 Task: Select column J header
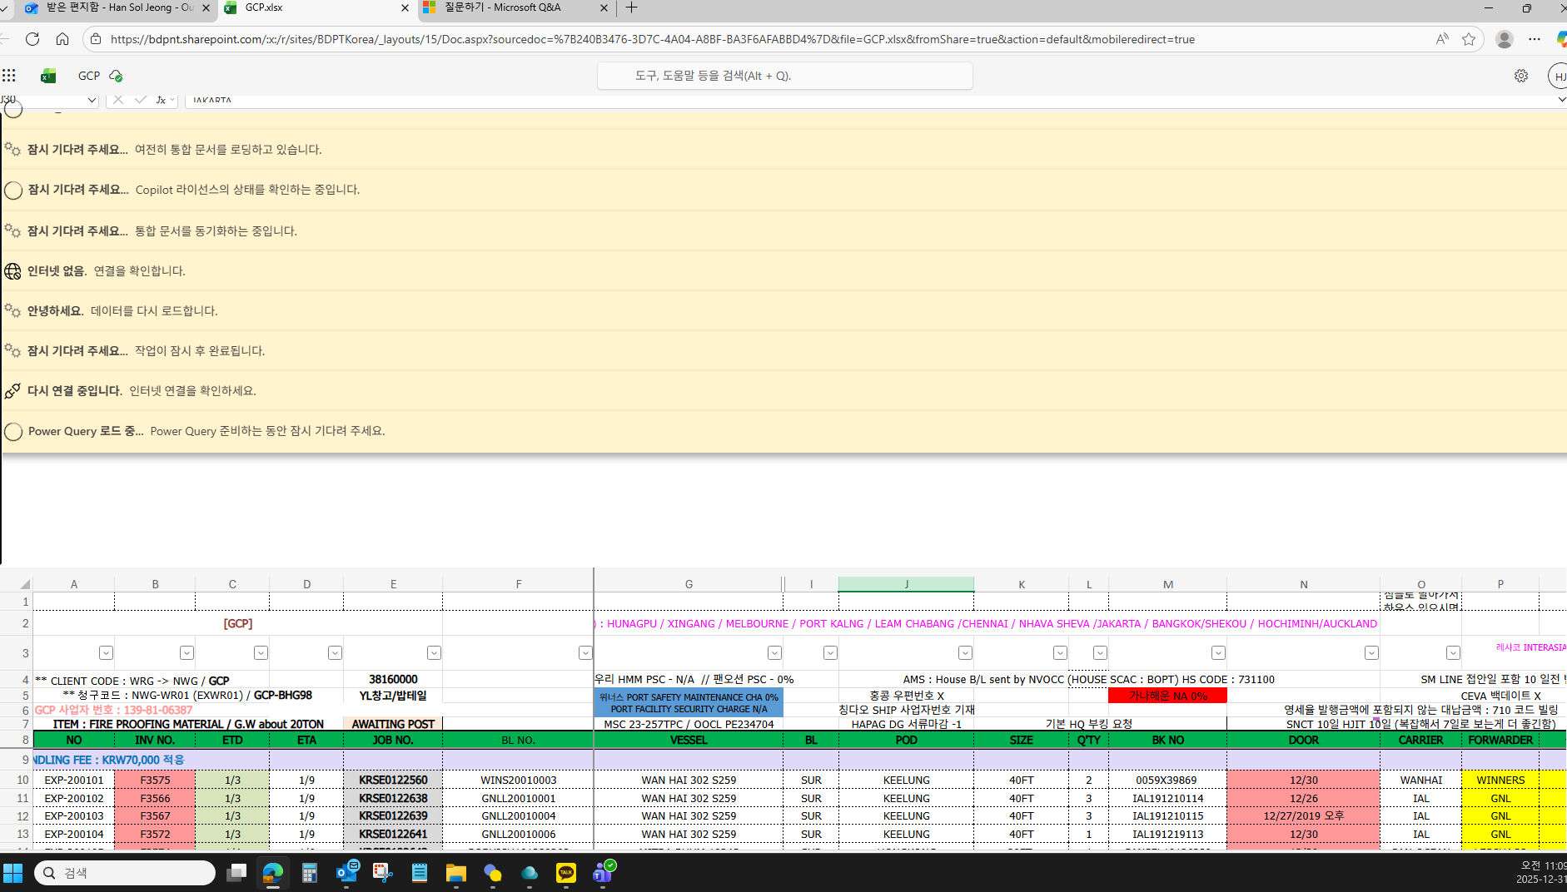click(x=906, y=584)
